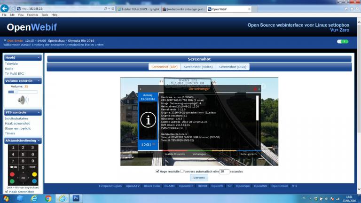
Task: Click the refresh interval seconds field
Action: (x=224, y=172)
